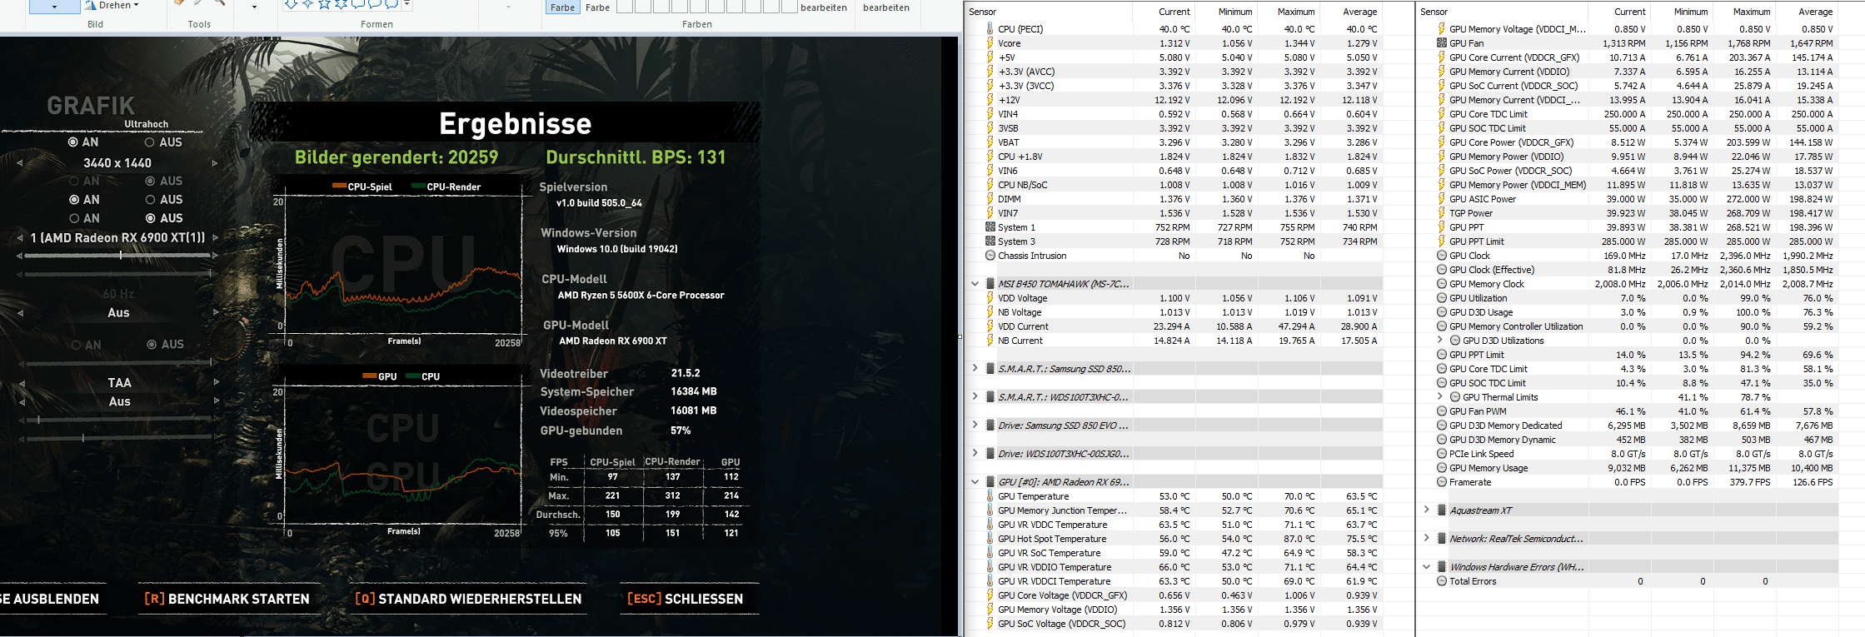Expand the GPU Thermal Limits subgroup
This screenshot has width=1865, height=637.
1440,397
